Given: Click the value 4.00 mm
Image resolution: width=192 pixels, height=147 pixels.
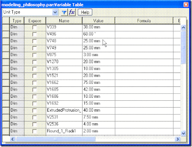Looking at the screenshot, I should click(x=99, y=124).
